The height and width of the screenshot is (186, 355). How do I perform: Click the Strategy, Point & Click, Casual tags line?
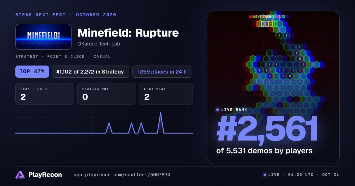coord(63,56)
